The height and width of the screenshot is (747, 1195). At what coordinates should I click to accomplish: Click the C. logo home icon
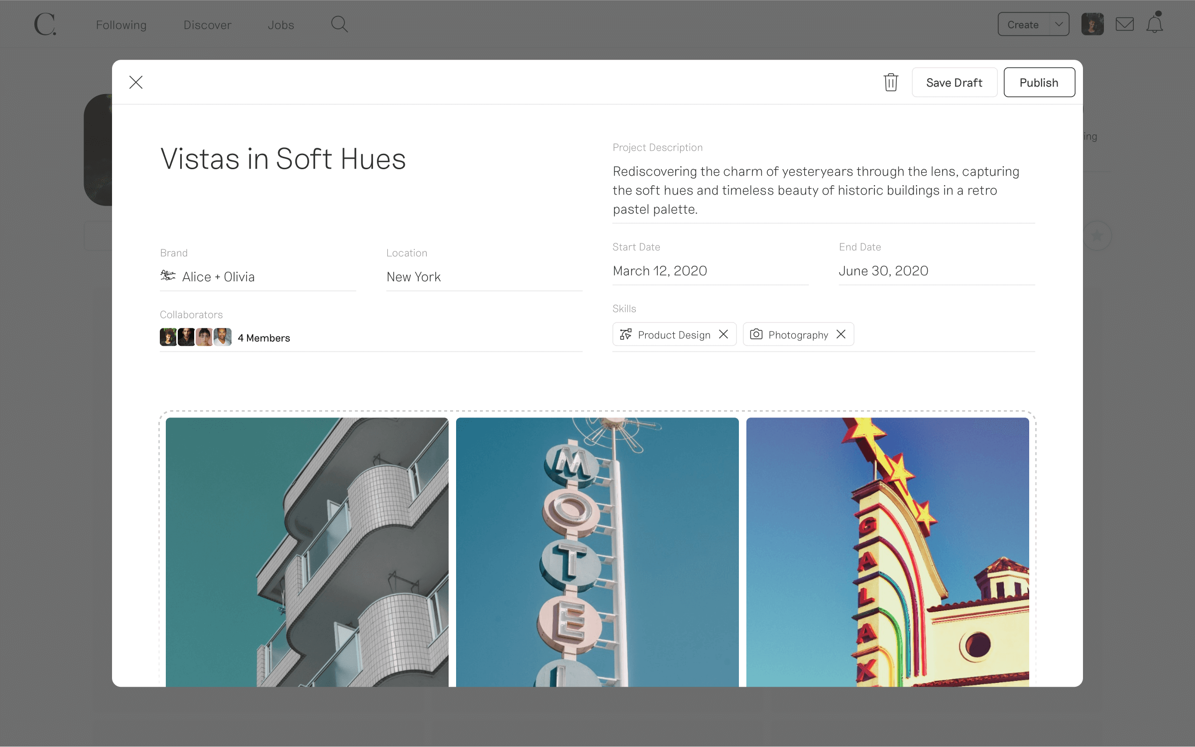click(45, 24)
